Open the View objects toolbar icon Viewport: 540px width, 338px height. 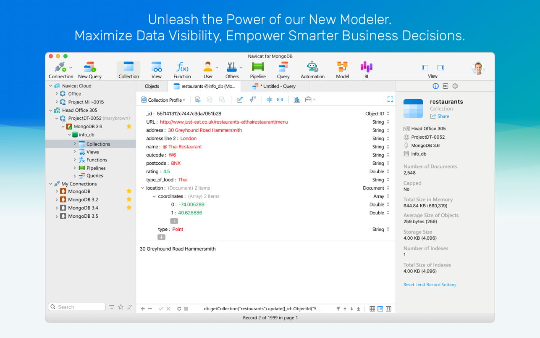[157, 70]
